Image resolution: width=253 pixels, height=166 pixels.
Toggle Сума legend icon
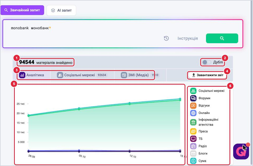point(193,161)
